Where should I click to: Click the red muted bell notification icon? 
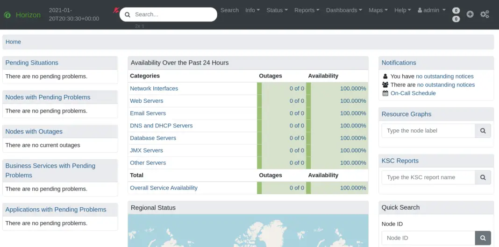point(116,10)
